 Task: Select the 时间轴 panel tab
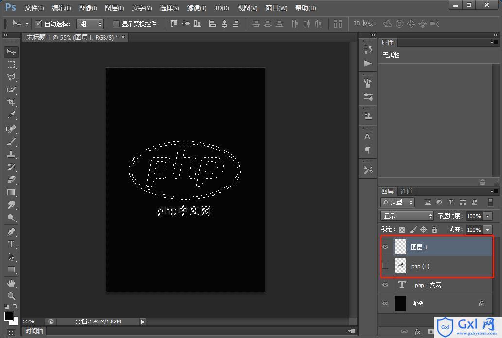(x=34, y=331)
